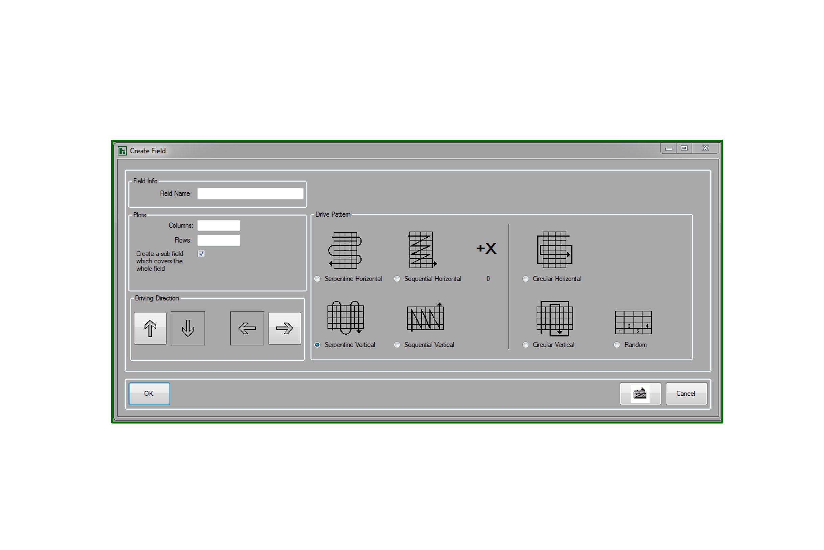
Task: Click the Field Name text box
Action: 250,193
